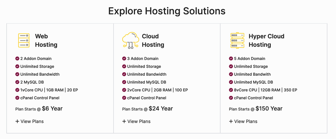Image resolution: width=336 pixels, height=139 pixels.
Task: Click "2vCore CPU | 2GB RAM | 100 EP"
Action: pyautogui.click(x=158, y=90)
